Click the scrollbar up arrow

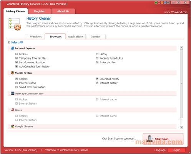coord(181,47)
